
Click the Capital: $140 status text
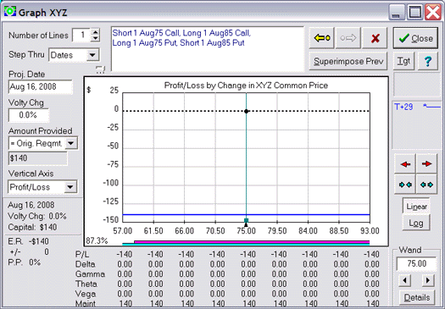(x=32, y=227)
